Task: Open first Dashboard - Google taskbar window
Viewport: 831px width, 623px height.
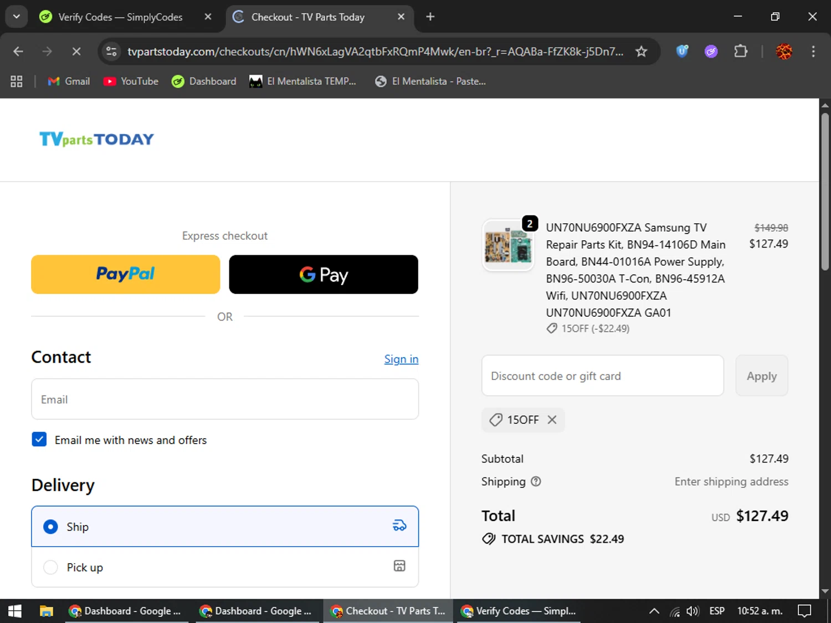Action: pyautogui.click(x=127, y=611)
